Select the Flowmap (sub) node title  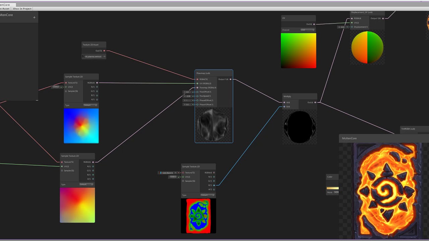pyautogui.click(x=203, y=73)
